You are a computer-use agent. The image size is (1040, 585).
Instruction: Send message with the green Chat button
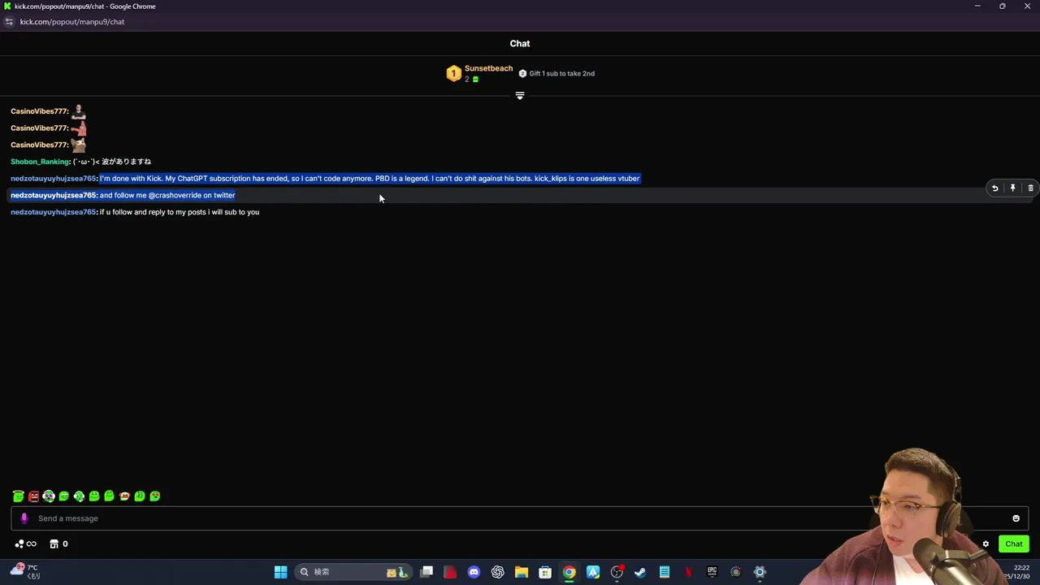(1014, 544)
